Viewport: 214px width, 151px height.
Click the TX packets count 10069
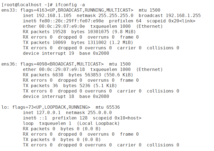click(59, 42)
